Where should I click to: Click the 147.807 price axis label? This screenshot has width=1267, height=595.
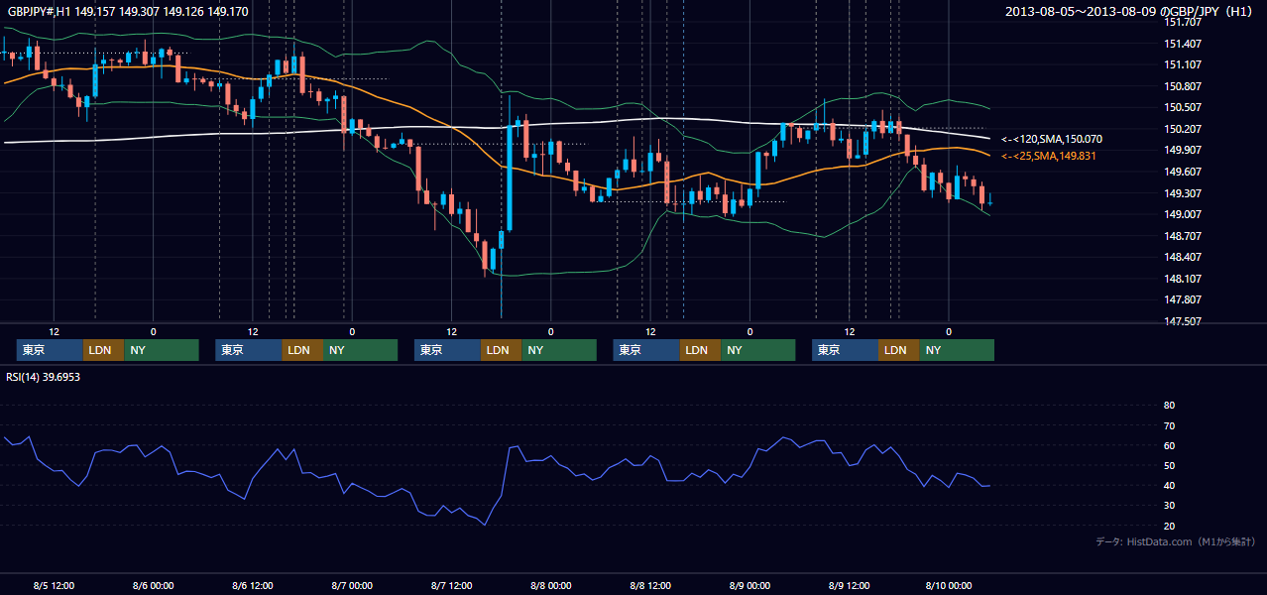coord(1182,299)
